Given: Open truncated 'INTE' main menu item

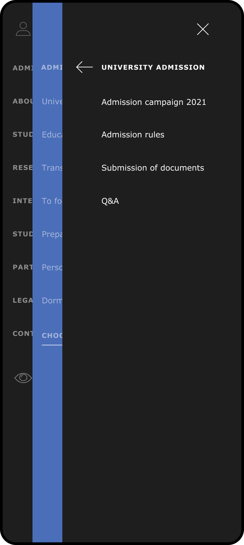Looking at the screenshot, I should pyautogui.click(x=23, y=201).
